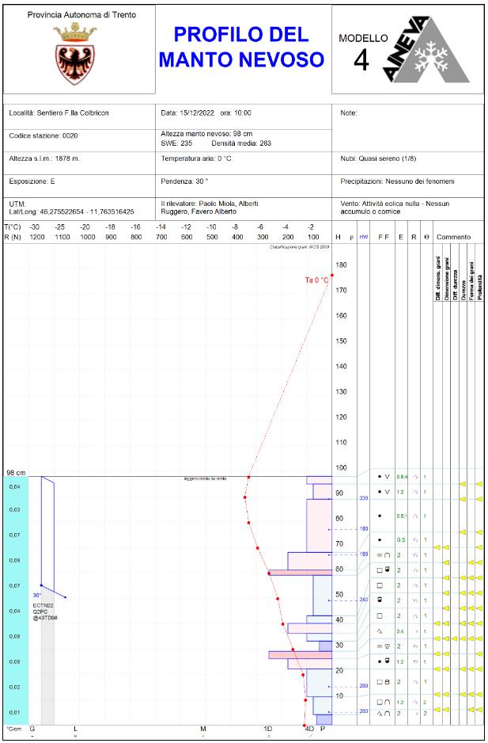The height and width of the screenshot is (743, 488).
Task: Click the leggera crosta da vento note
Action: 205,478
